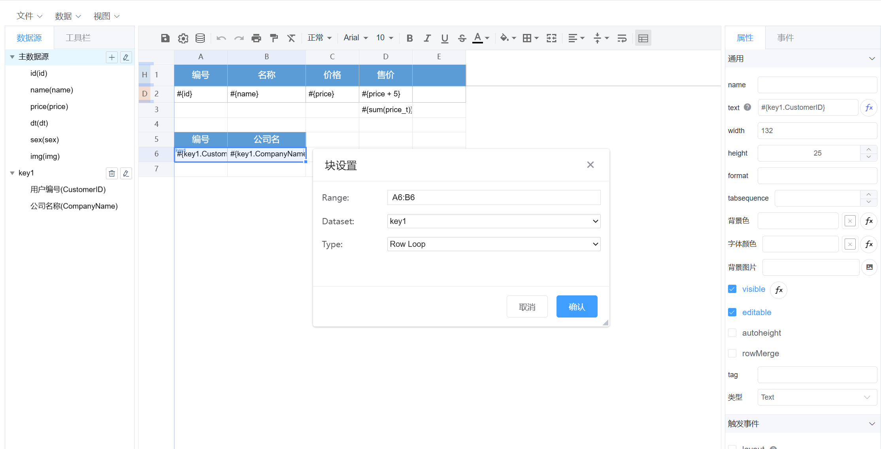Collapse the key1 tree node
This screenshot has height=449, width=881.
tap(12, 173)
